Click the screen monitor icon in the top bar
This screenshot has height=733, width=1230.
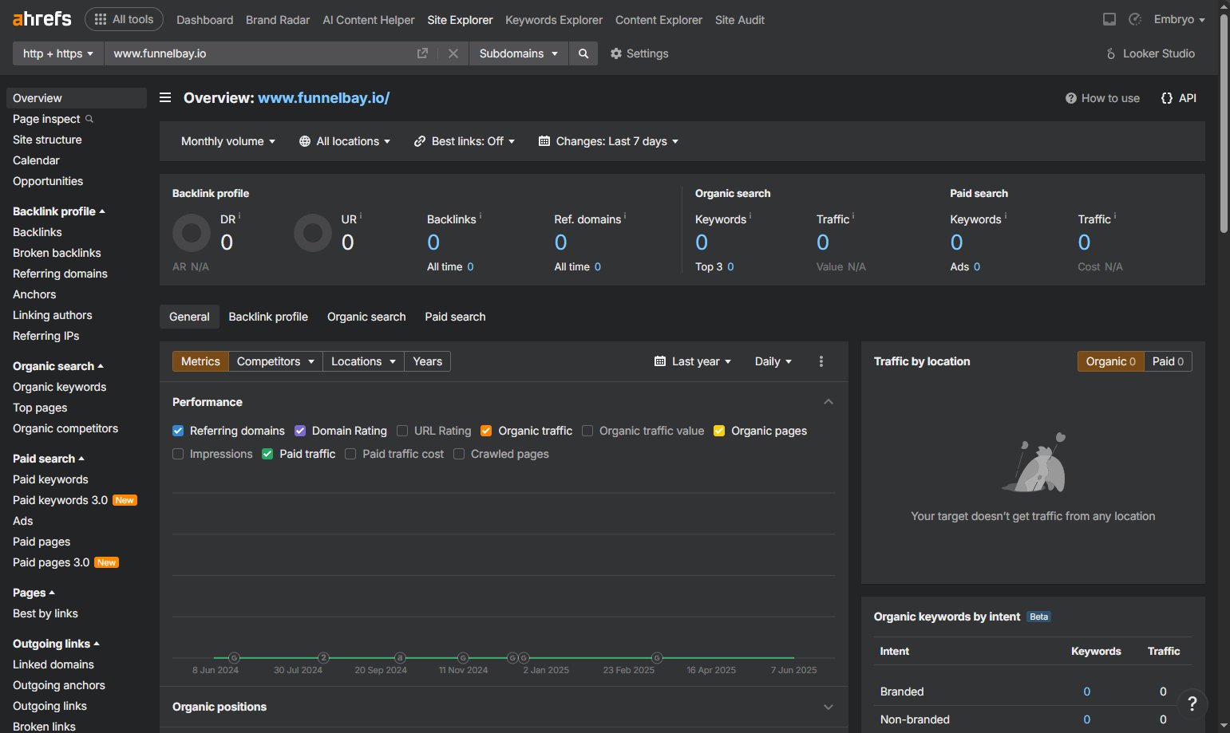pyautogui.click(x=1109, y=19)
